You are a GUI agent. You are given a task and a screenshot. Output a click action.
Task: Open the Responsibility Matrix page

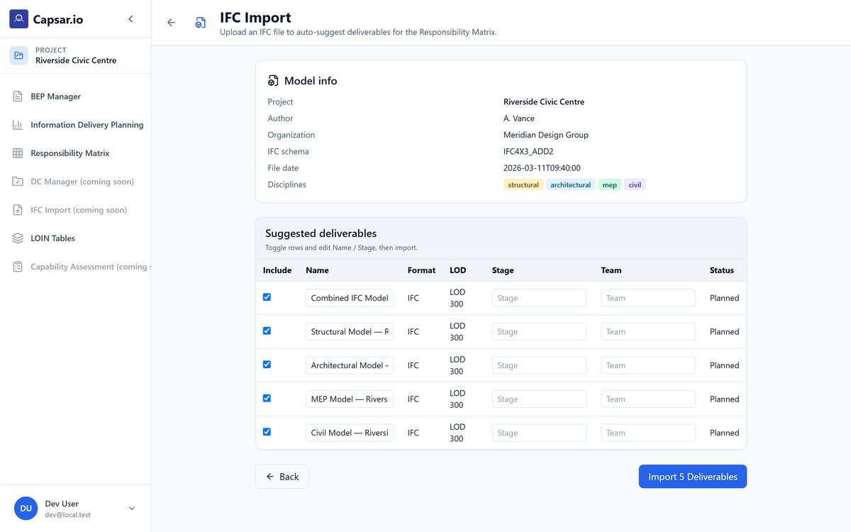tap(75, 153)
